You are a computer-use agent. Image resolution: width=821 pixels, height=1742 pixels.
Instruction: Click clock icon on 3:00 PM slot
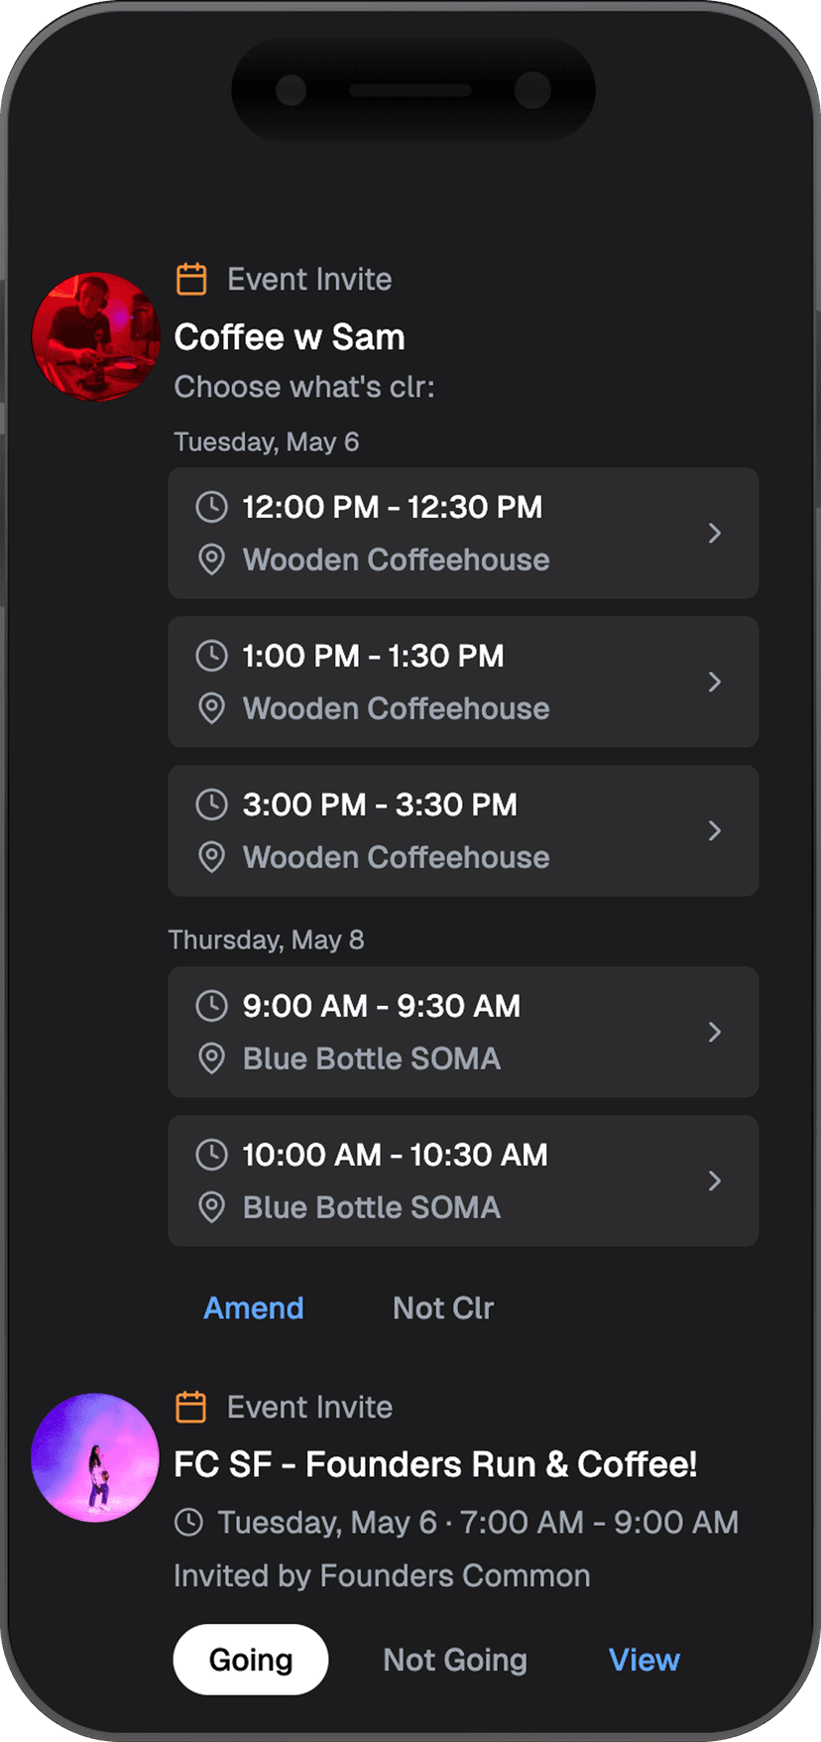(211, 805)
